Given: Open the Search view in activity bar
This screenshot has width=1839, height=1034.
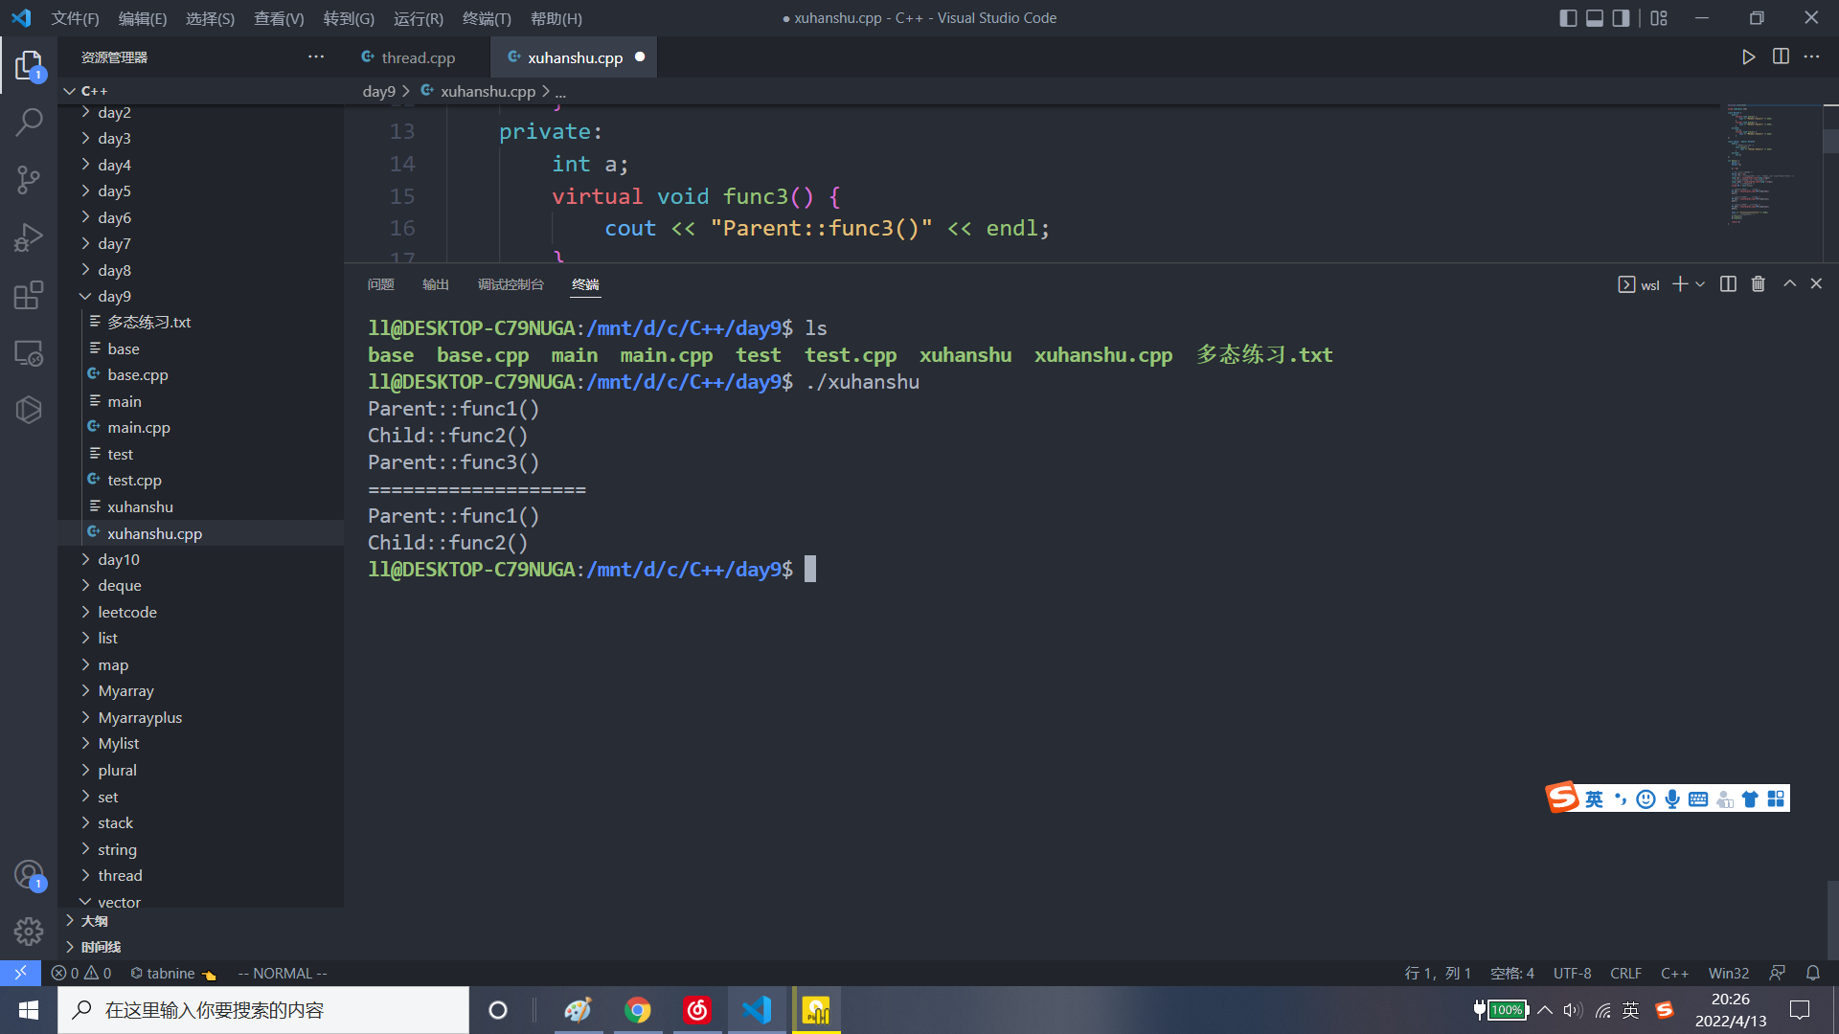Looking at the screenshot, I should (x=29, y=122).
